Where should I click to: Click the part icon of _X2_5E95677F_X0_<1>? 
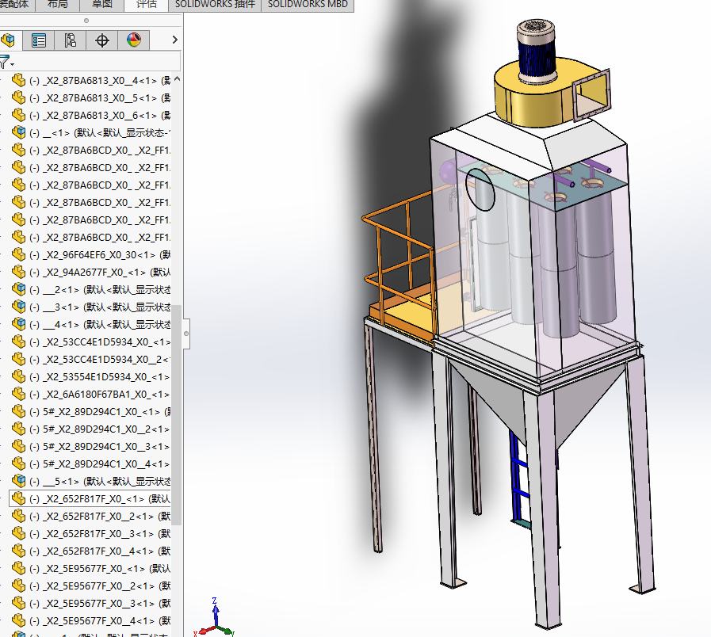click(x=18, y=568)
